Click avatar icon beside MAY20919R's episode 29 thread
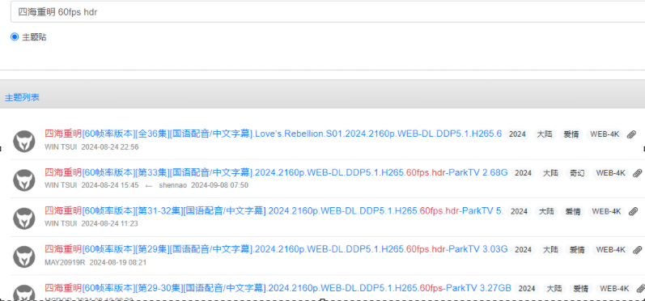Viewport: 645px width, 301px height. 23,256
